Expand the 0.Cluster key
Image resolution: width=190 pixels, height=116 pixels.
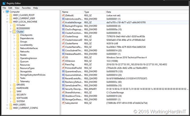[x=11, y=25]
